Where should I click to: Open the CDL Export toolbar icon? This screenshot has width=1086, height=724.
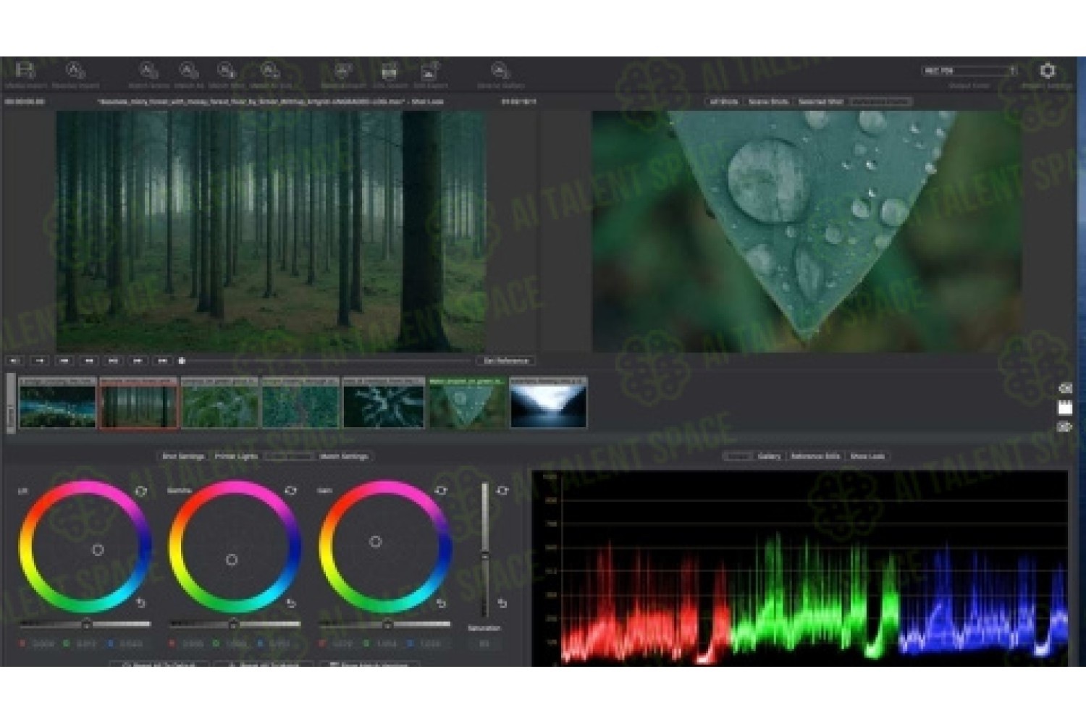390,71
